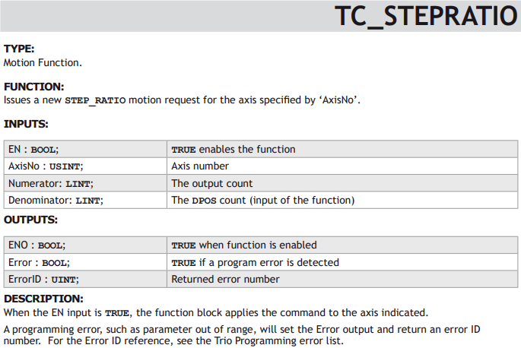Click the TC_STEPRATIO page title

pyautogui.click(x=426, y=16)
